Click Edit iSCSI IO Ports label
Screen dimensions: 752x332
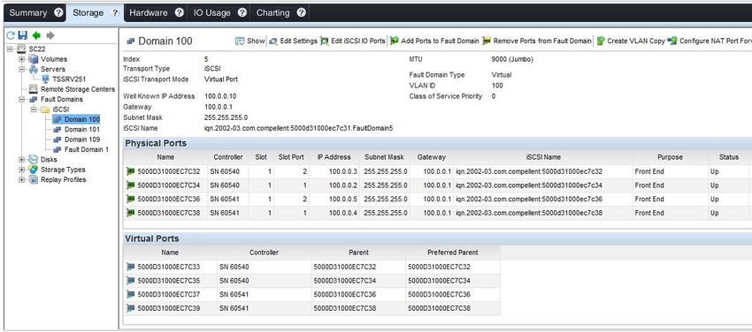[x=357, y=41]
